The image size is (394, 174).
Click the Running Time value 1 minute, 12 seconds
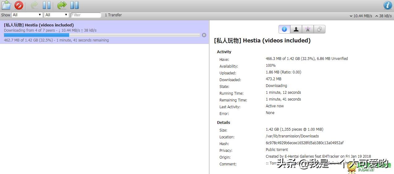click(x=283, y=93)
